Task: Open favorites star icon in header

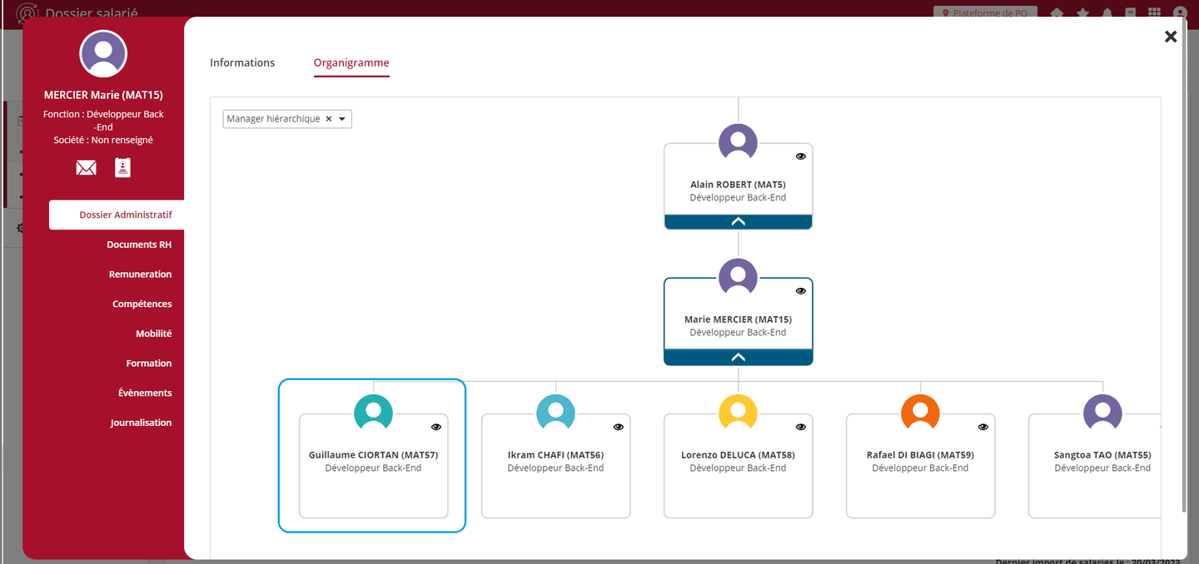Action: click(1082, 13)
